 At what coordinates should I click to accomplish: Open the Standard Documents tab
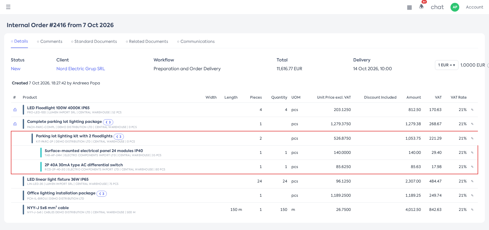pos(94,42)
